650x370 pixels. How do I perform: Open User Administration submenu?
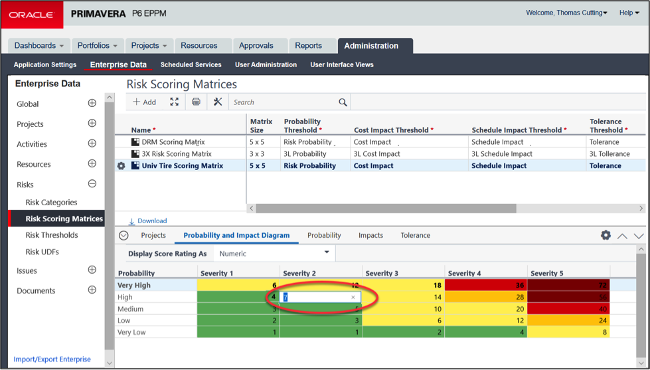coord(266,64)
